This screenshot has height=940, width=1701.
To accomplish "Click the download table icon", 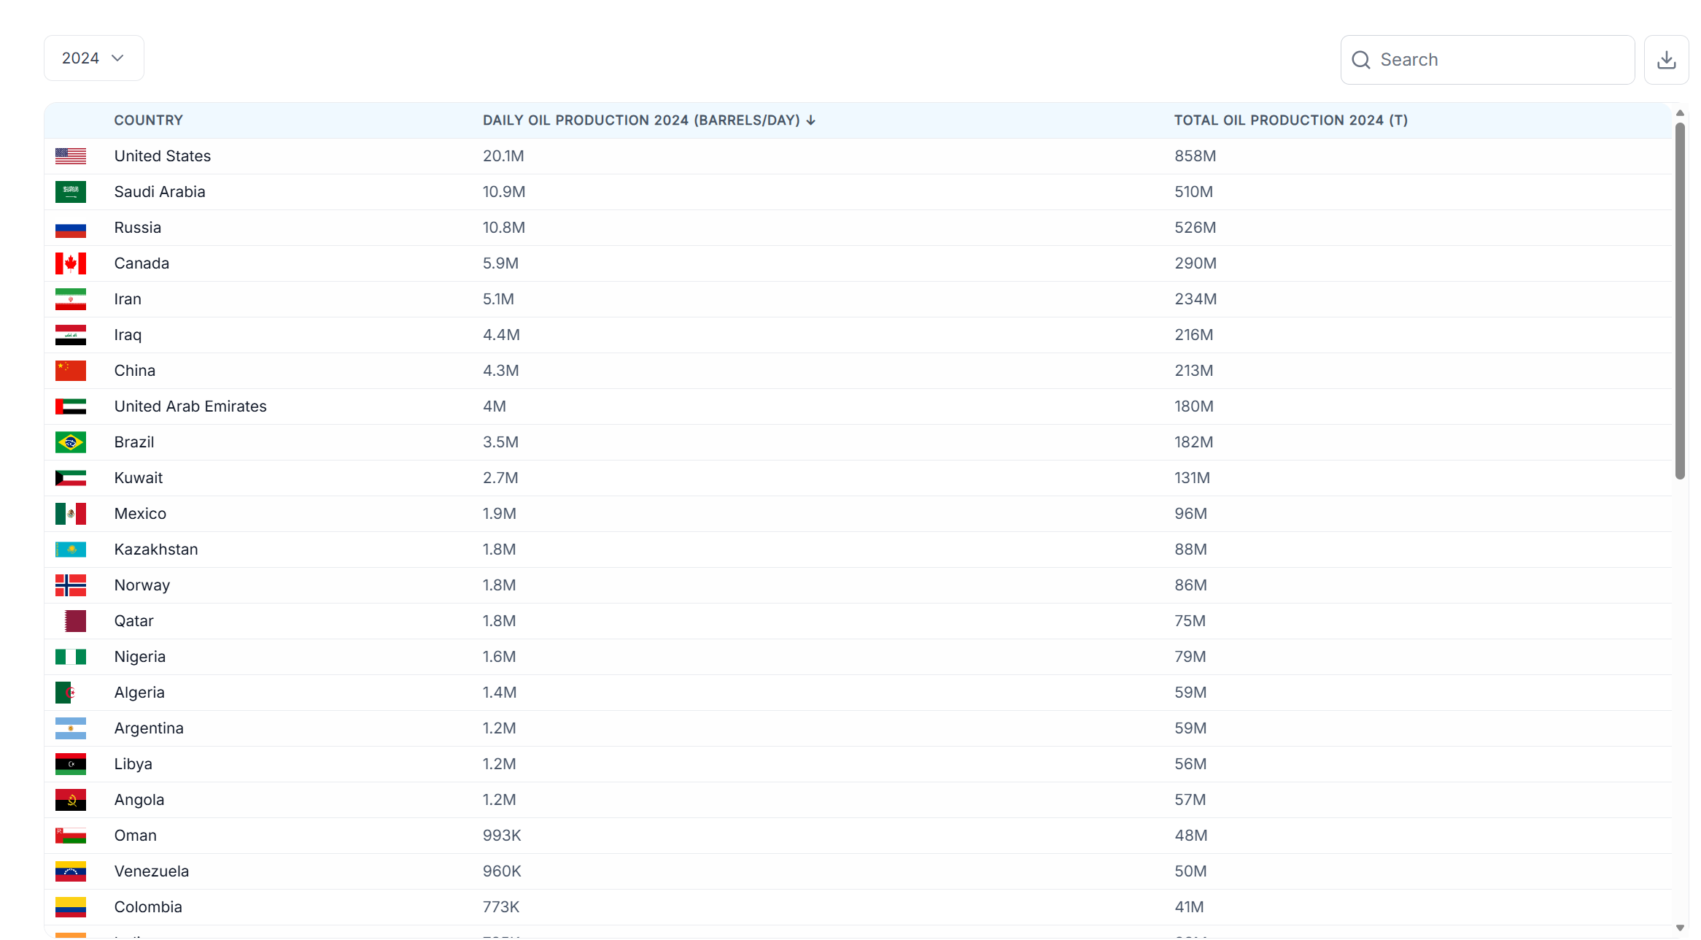I will 1666,60.
